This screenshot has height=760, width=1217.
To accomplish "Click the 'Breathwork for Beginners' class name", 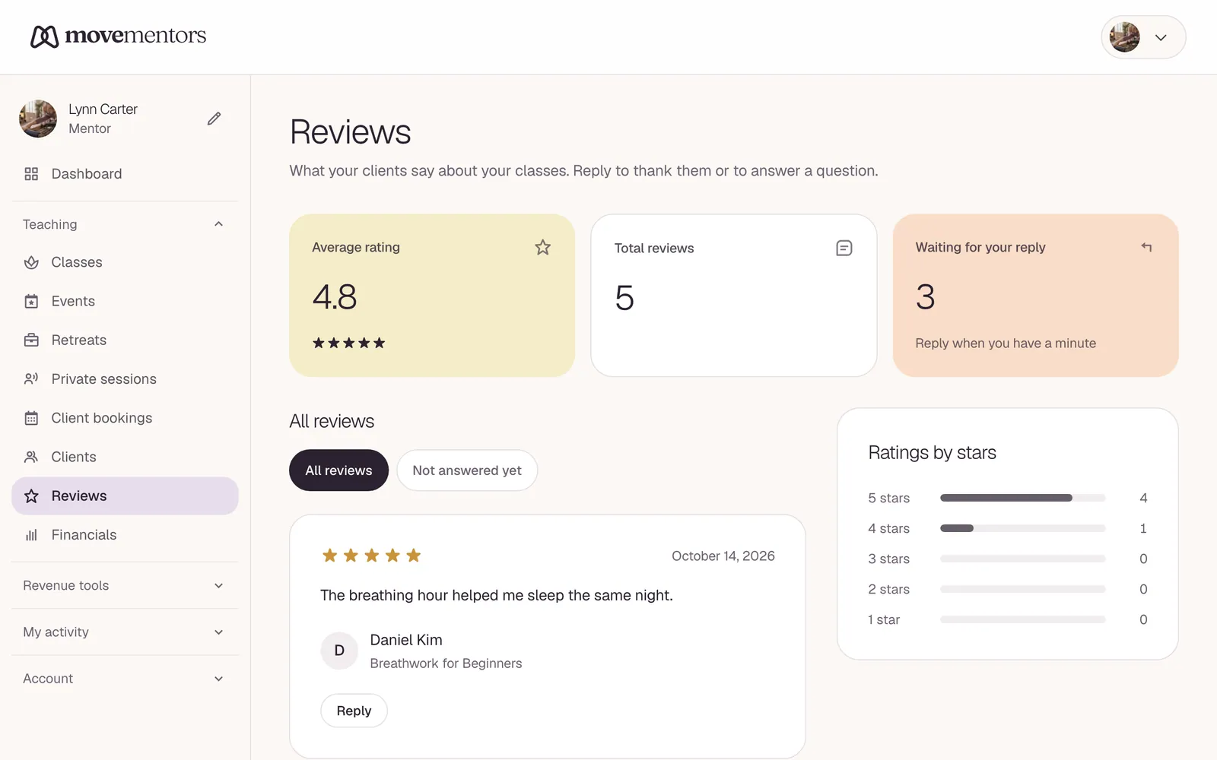I will [x=446, y=663].
